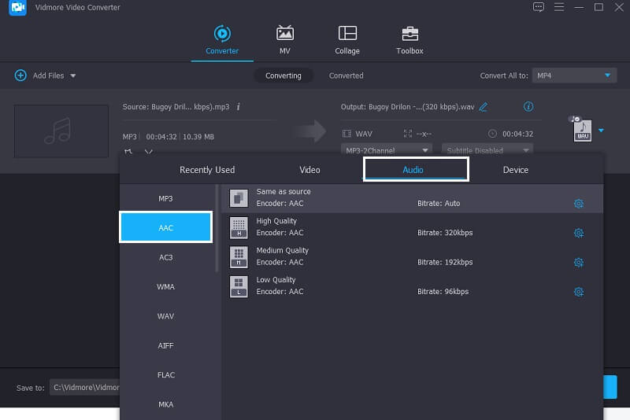Switch to the Device format tab
This screenshot has height=420, width=630.
pyautogui.click(x=516, y=170)
